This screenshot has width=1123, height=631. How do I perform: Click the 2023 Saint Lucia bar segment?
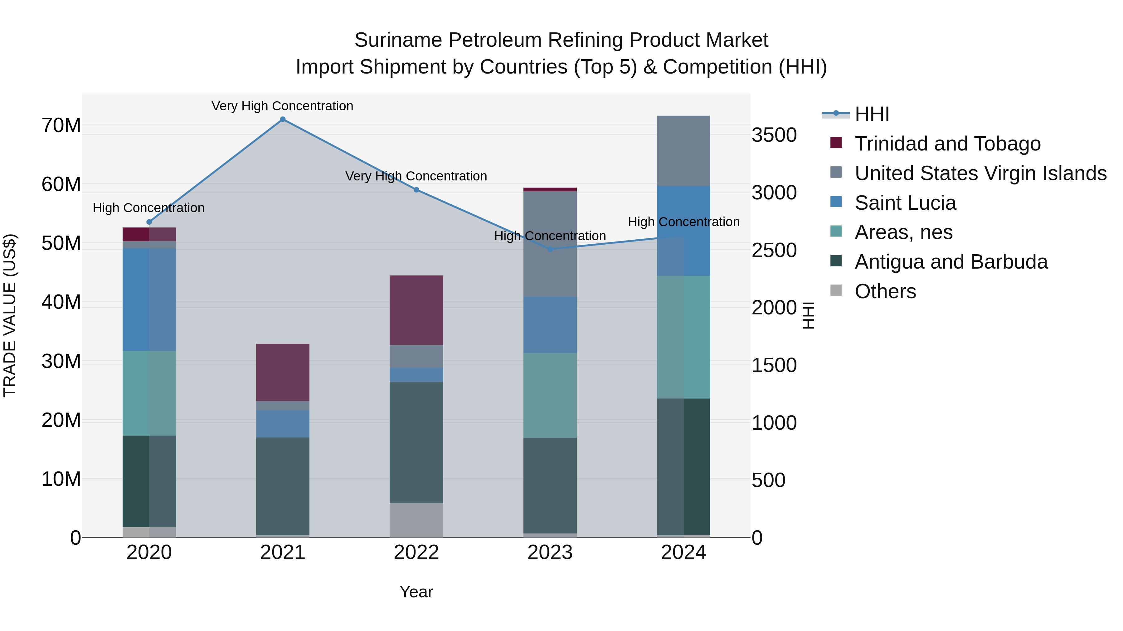pos(550,325)
